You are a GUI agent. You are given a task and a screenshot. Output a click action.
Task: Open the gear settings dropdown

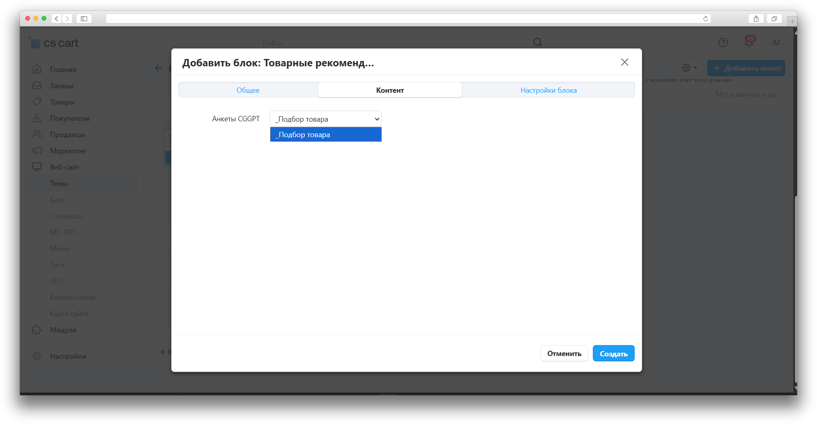689,68
